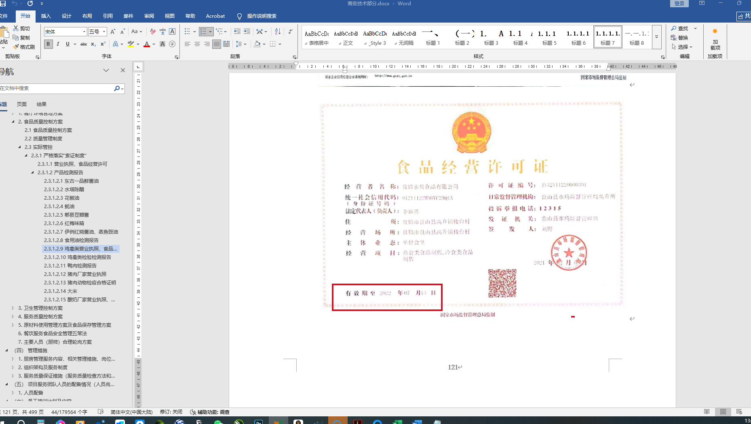Sort paragraphs with the A-Z sort icon
This screenshot has height=424, width=751.
pos(278,31)
